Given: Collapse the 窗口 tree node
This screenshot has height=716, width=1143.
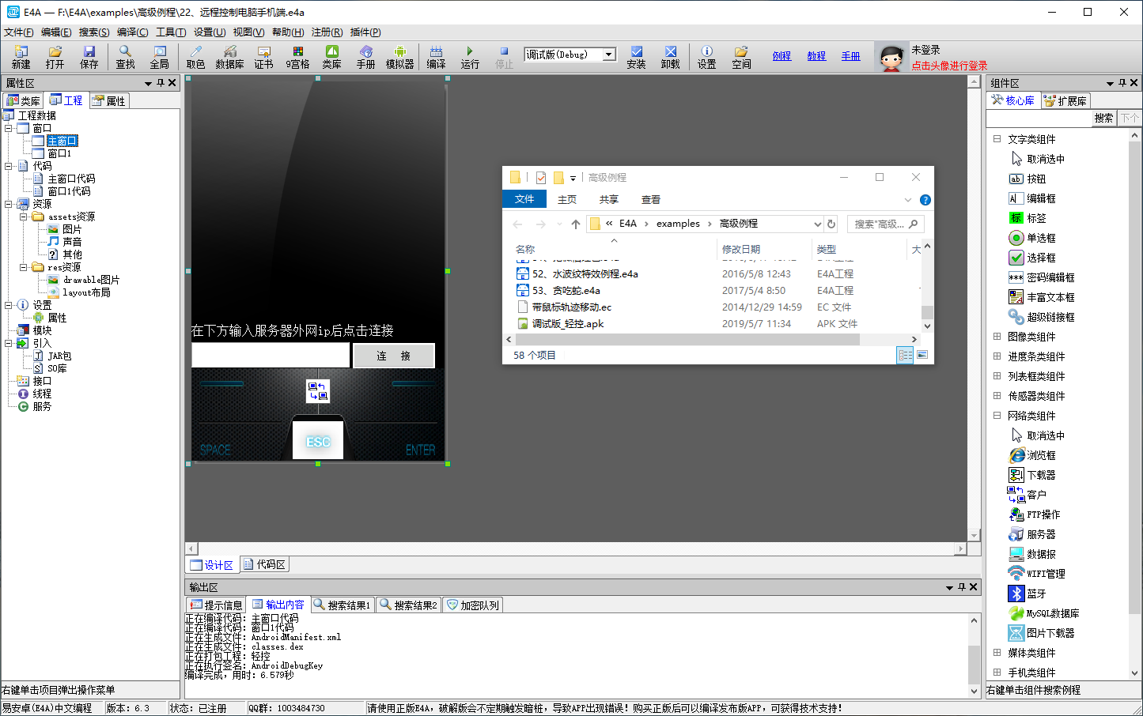Looking at the screenshot, I should [9, 128].
